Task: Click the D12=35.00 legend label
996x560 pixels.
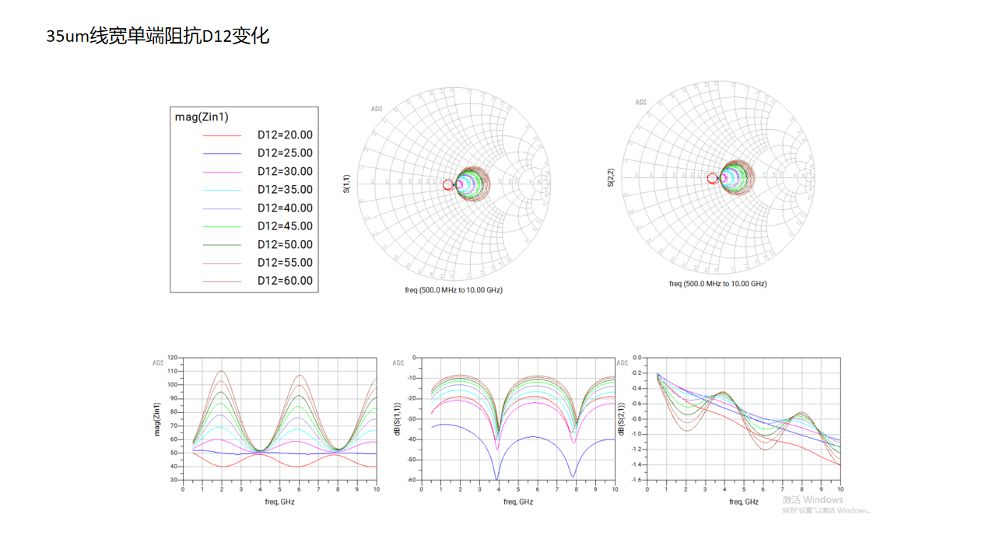Action: (x=285, y=190)
